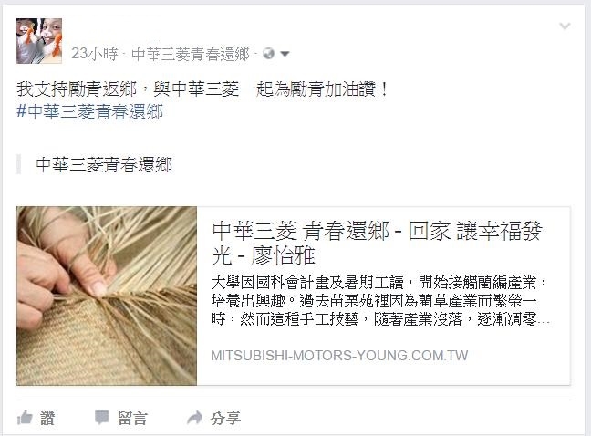Open the straw weaving preview image
This screenshot has height=436, width=591.
(x=107, y=296)
